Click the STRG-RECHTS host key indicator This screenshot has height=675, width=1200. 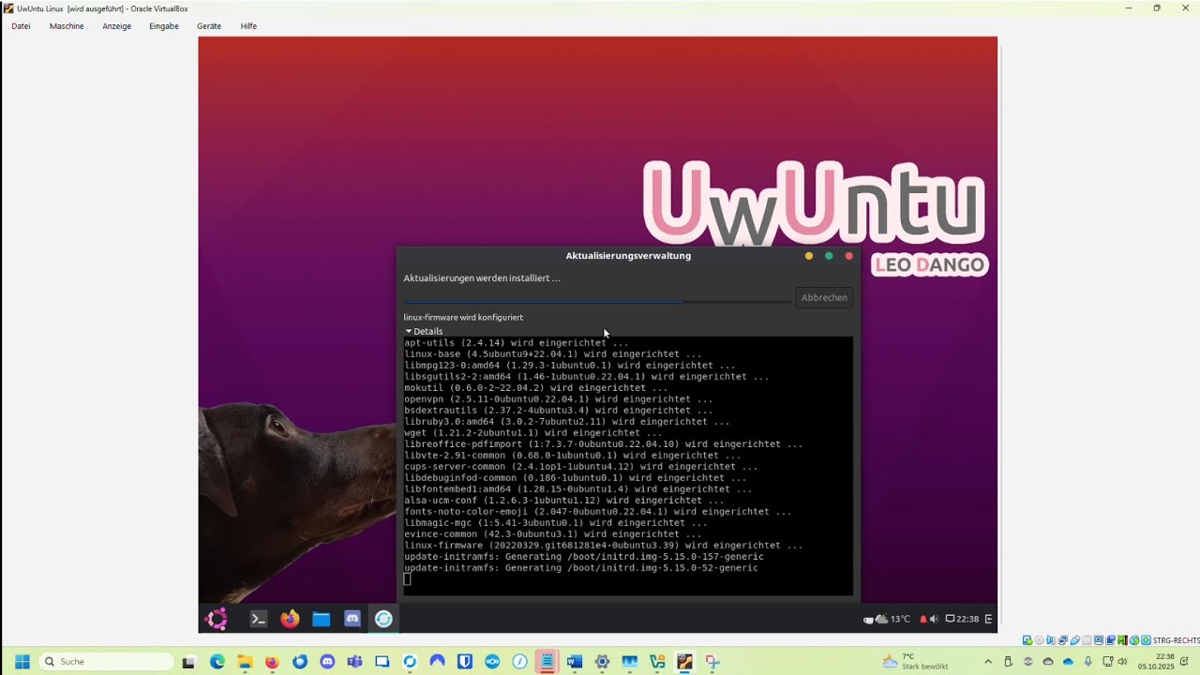pyautogui.click(x=1176, y=640)
